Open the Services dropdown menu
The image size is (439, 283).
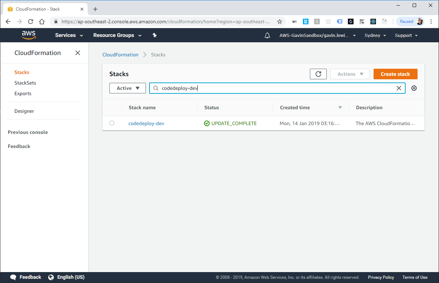[x=69, y=35]
